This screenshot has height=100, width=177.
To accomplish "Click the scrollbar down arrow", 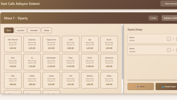I will click(x=122, y=93).
